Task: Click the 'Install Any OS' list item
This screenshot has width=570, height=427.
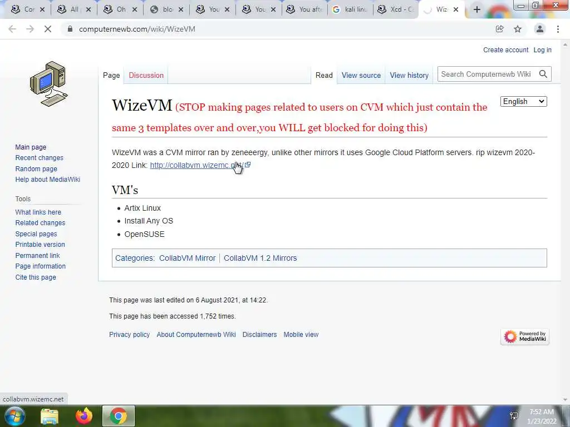Action: pyautogui.click(x=149, y=221)
